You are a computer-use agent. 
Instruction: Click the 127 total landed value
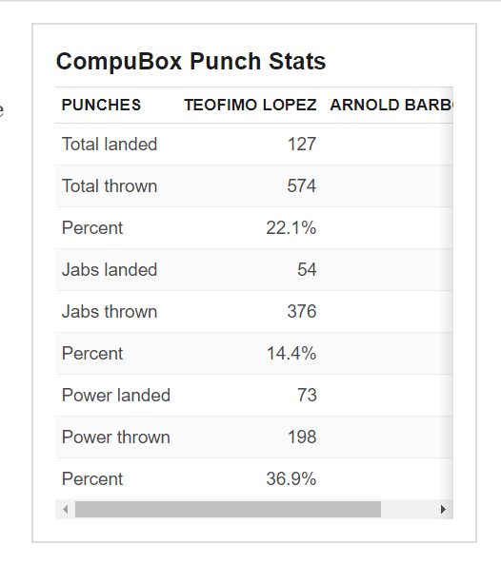click(302, 145)
